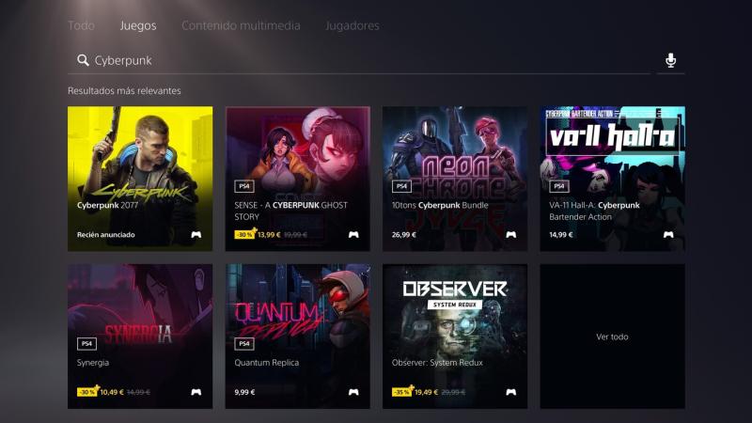Click controller icon on Cyberpunk 2077 tile

click(196, 234)
